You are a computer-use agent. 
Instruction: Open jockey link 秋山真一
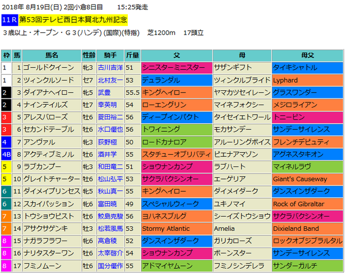[x=110, y=192]
